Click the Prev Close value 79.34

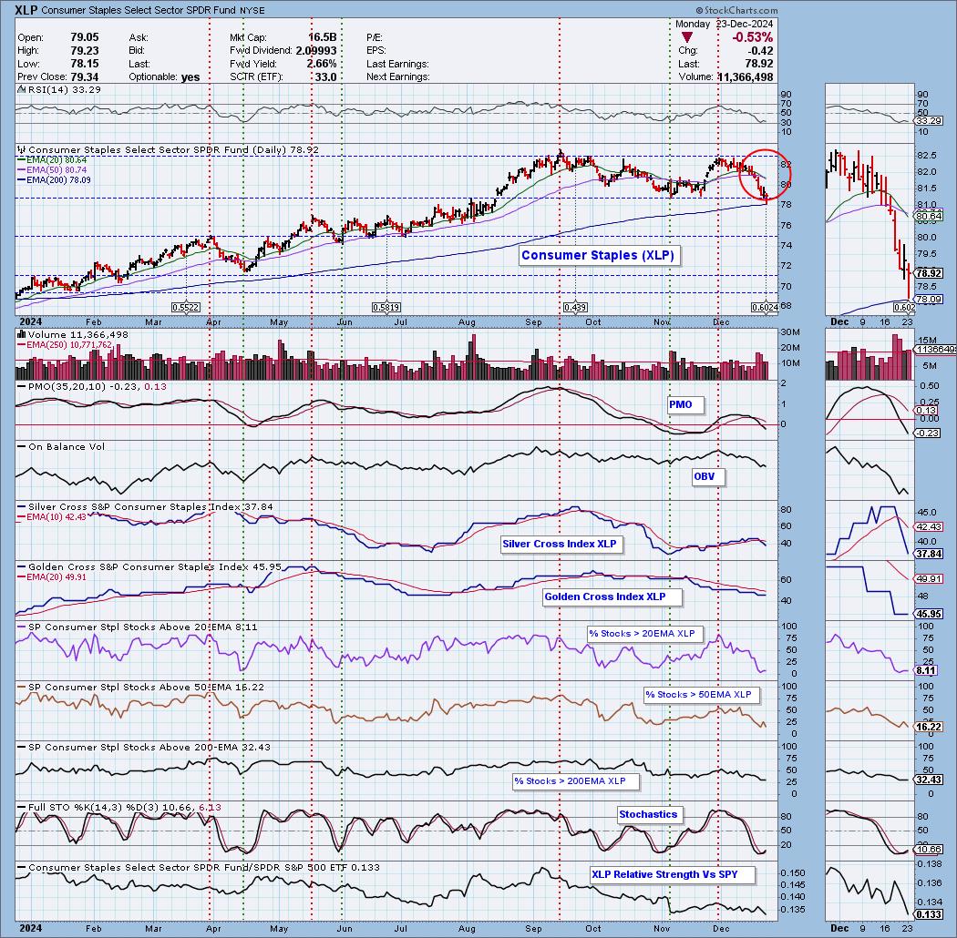click(84, 77)
